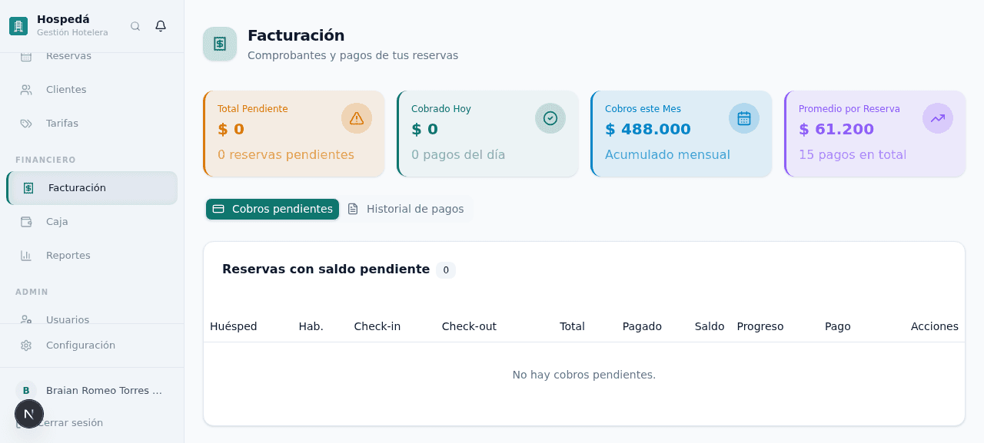This screenshot has width=984, height=443.
Task: Click the No hay cobros pendientes message
Action: click(584, 375)
